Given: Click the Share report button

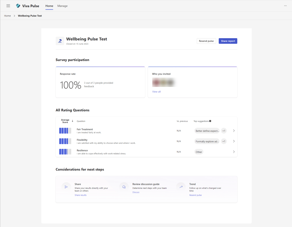Looking at the screenshot, I should coord(228,41).
